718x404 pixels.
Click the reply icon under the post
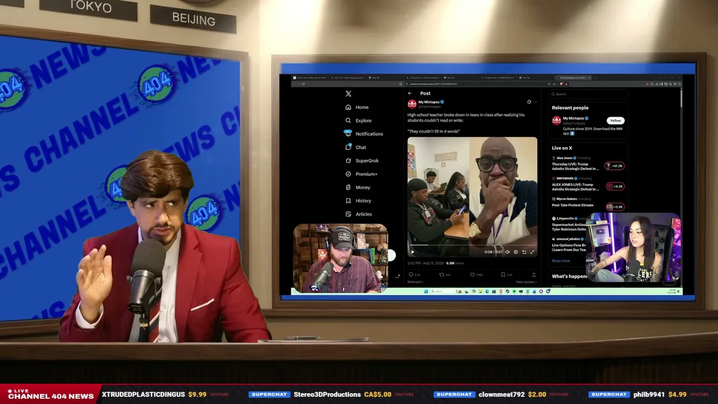[411, 274]
